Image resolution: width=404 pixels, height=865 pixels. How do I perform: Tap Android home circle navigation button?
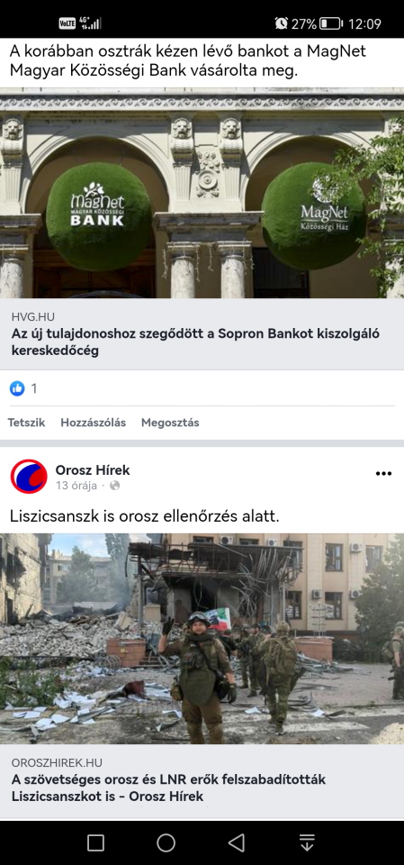click(166, 842)
